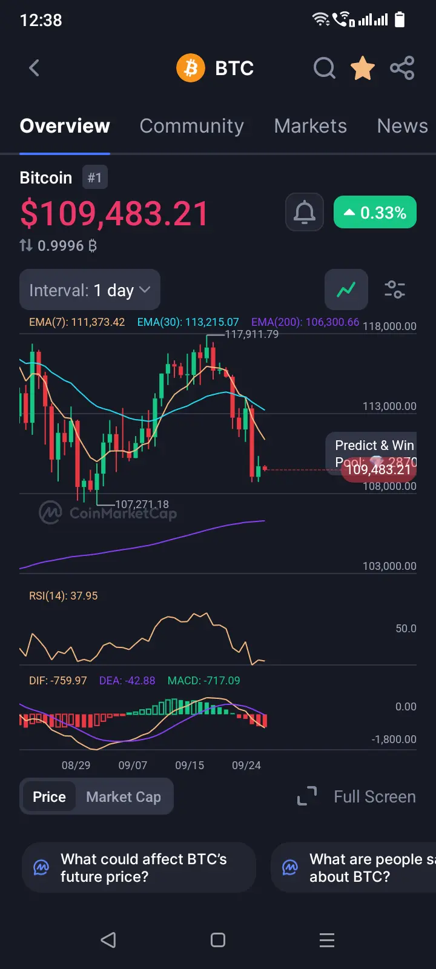436x969 pixels.
Task: Tap the 09/15 date on axis
Action: click(190, 766)
